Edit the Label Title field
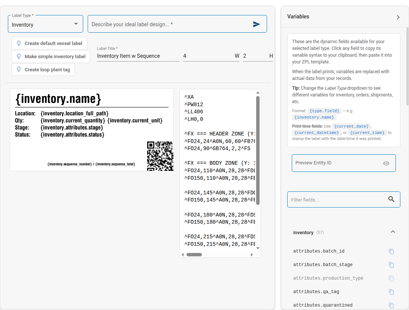 tap(138, 56)
